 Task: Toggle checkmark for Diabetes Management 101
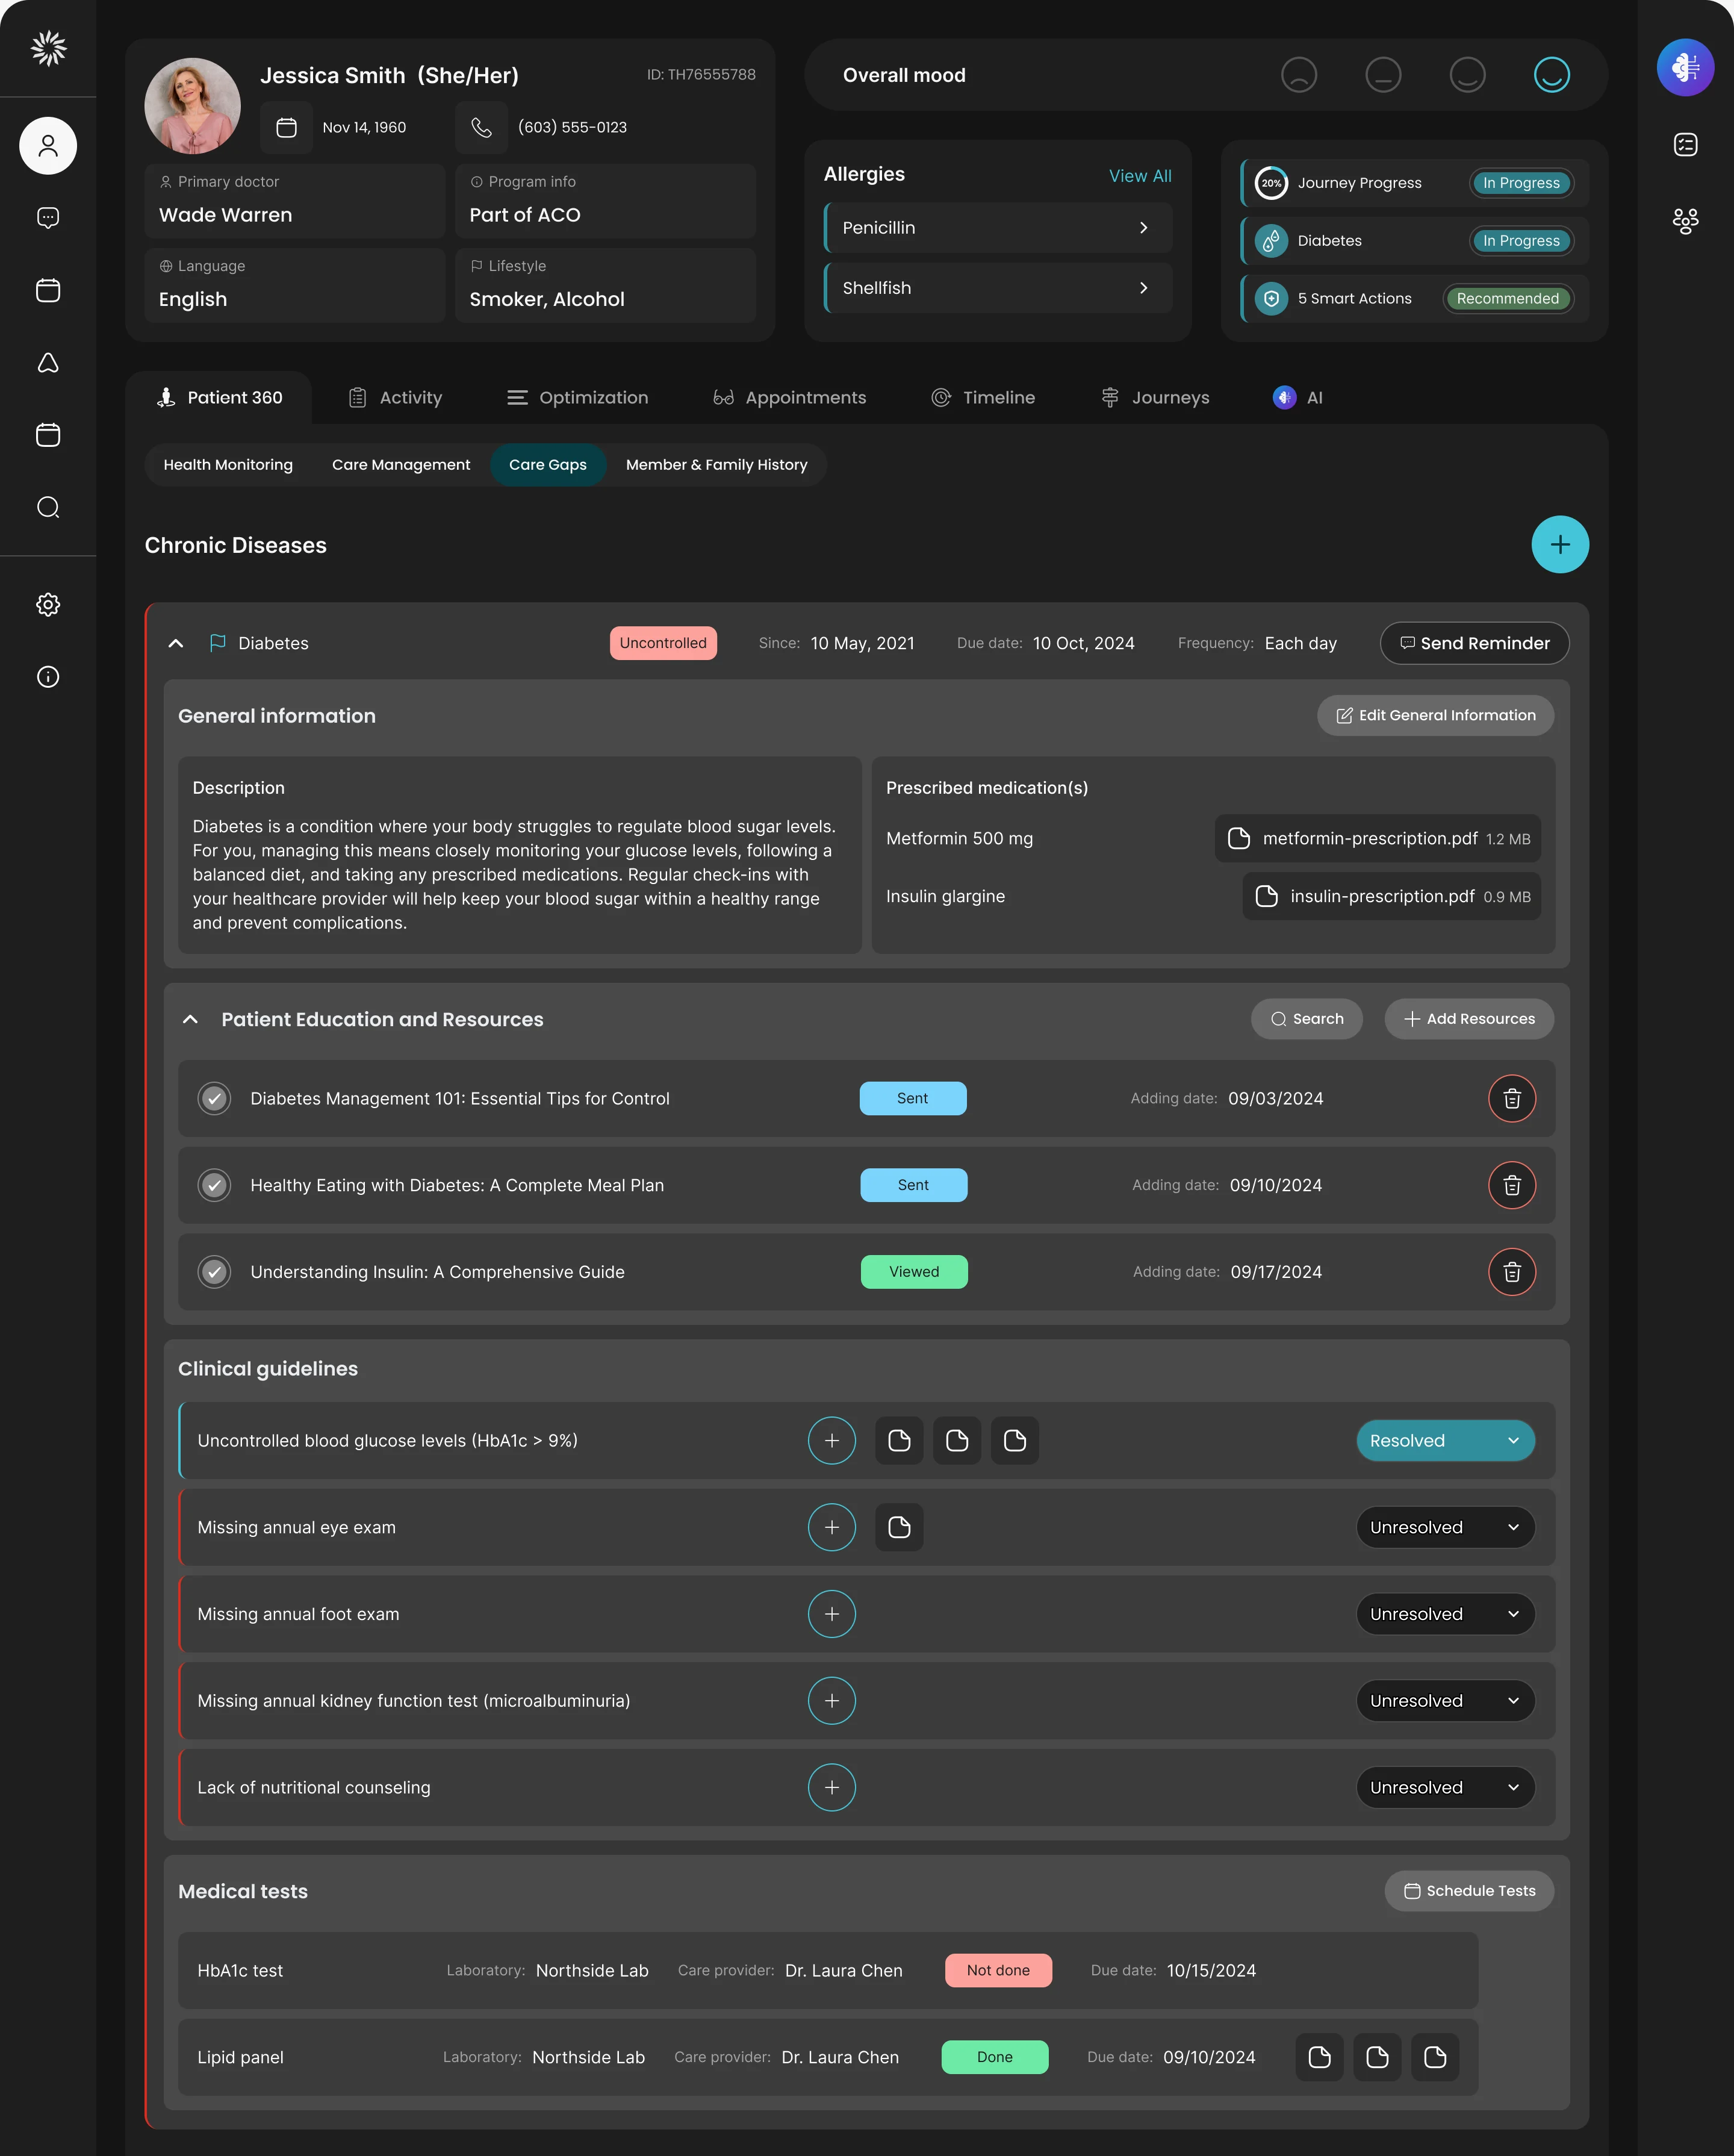[214, 1098]
